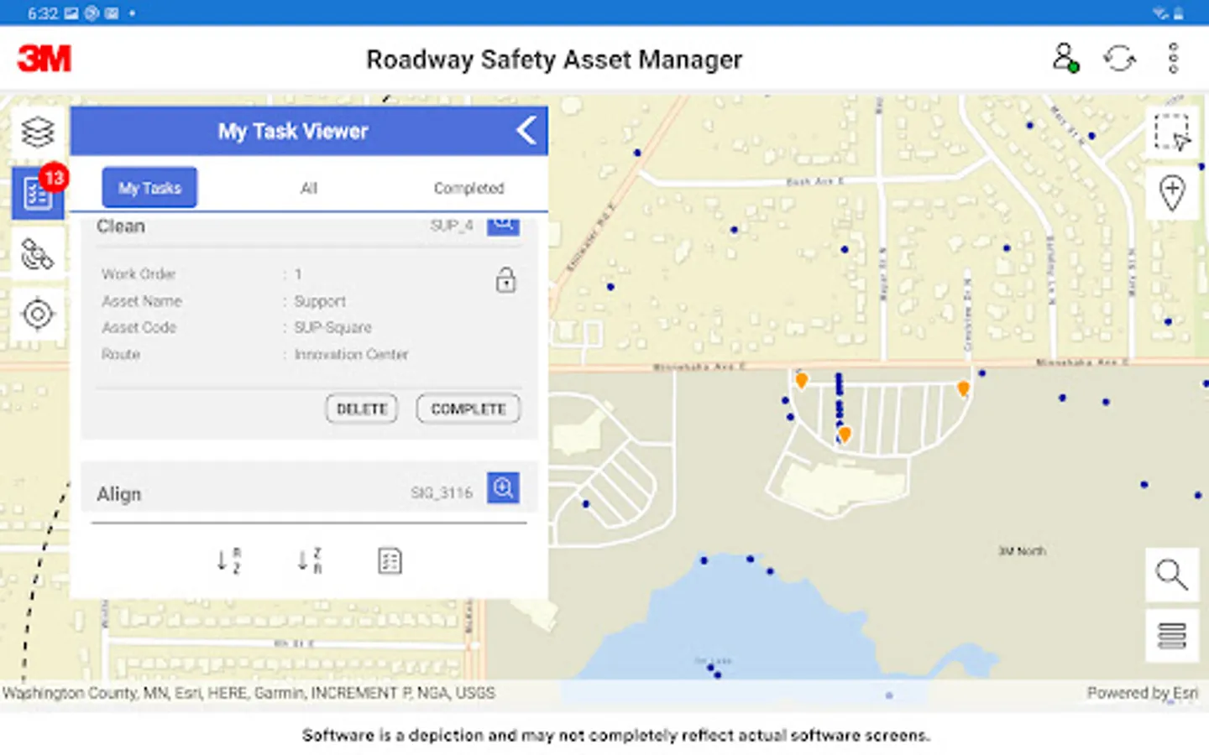Viewport: 1209px width, 755px height.
Task: Click the SUP-Square asset code value
Action: click(x=332, y=327)
